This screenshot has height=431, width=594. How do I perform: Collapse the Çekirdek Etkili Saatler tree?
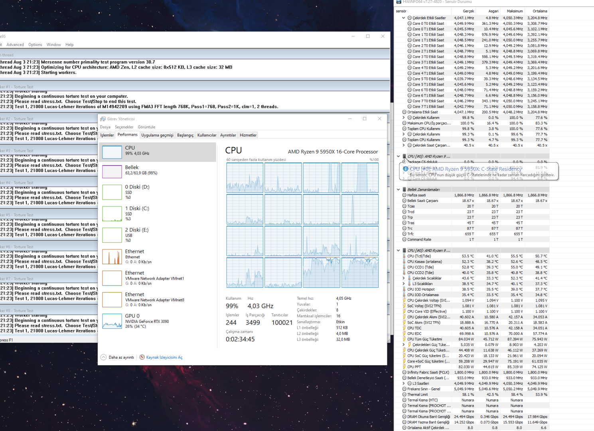click(403, 18)
